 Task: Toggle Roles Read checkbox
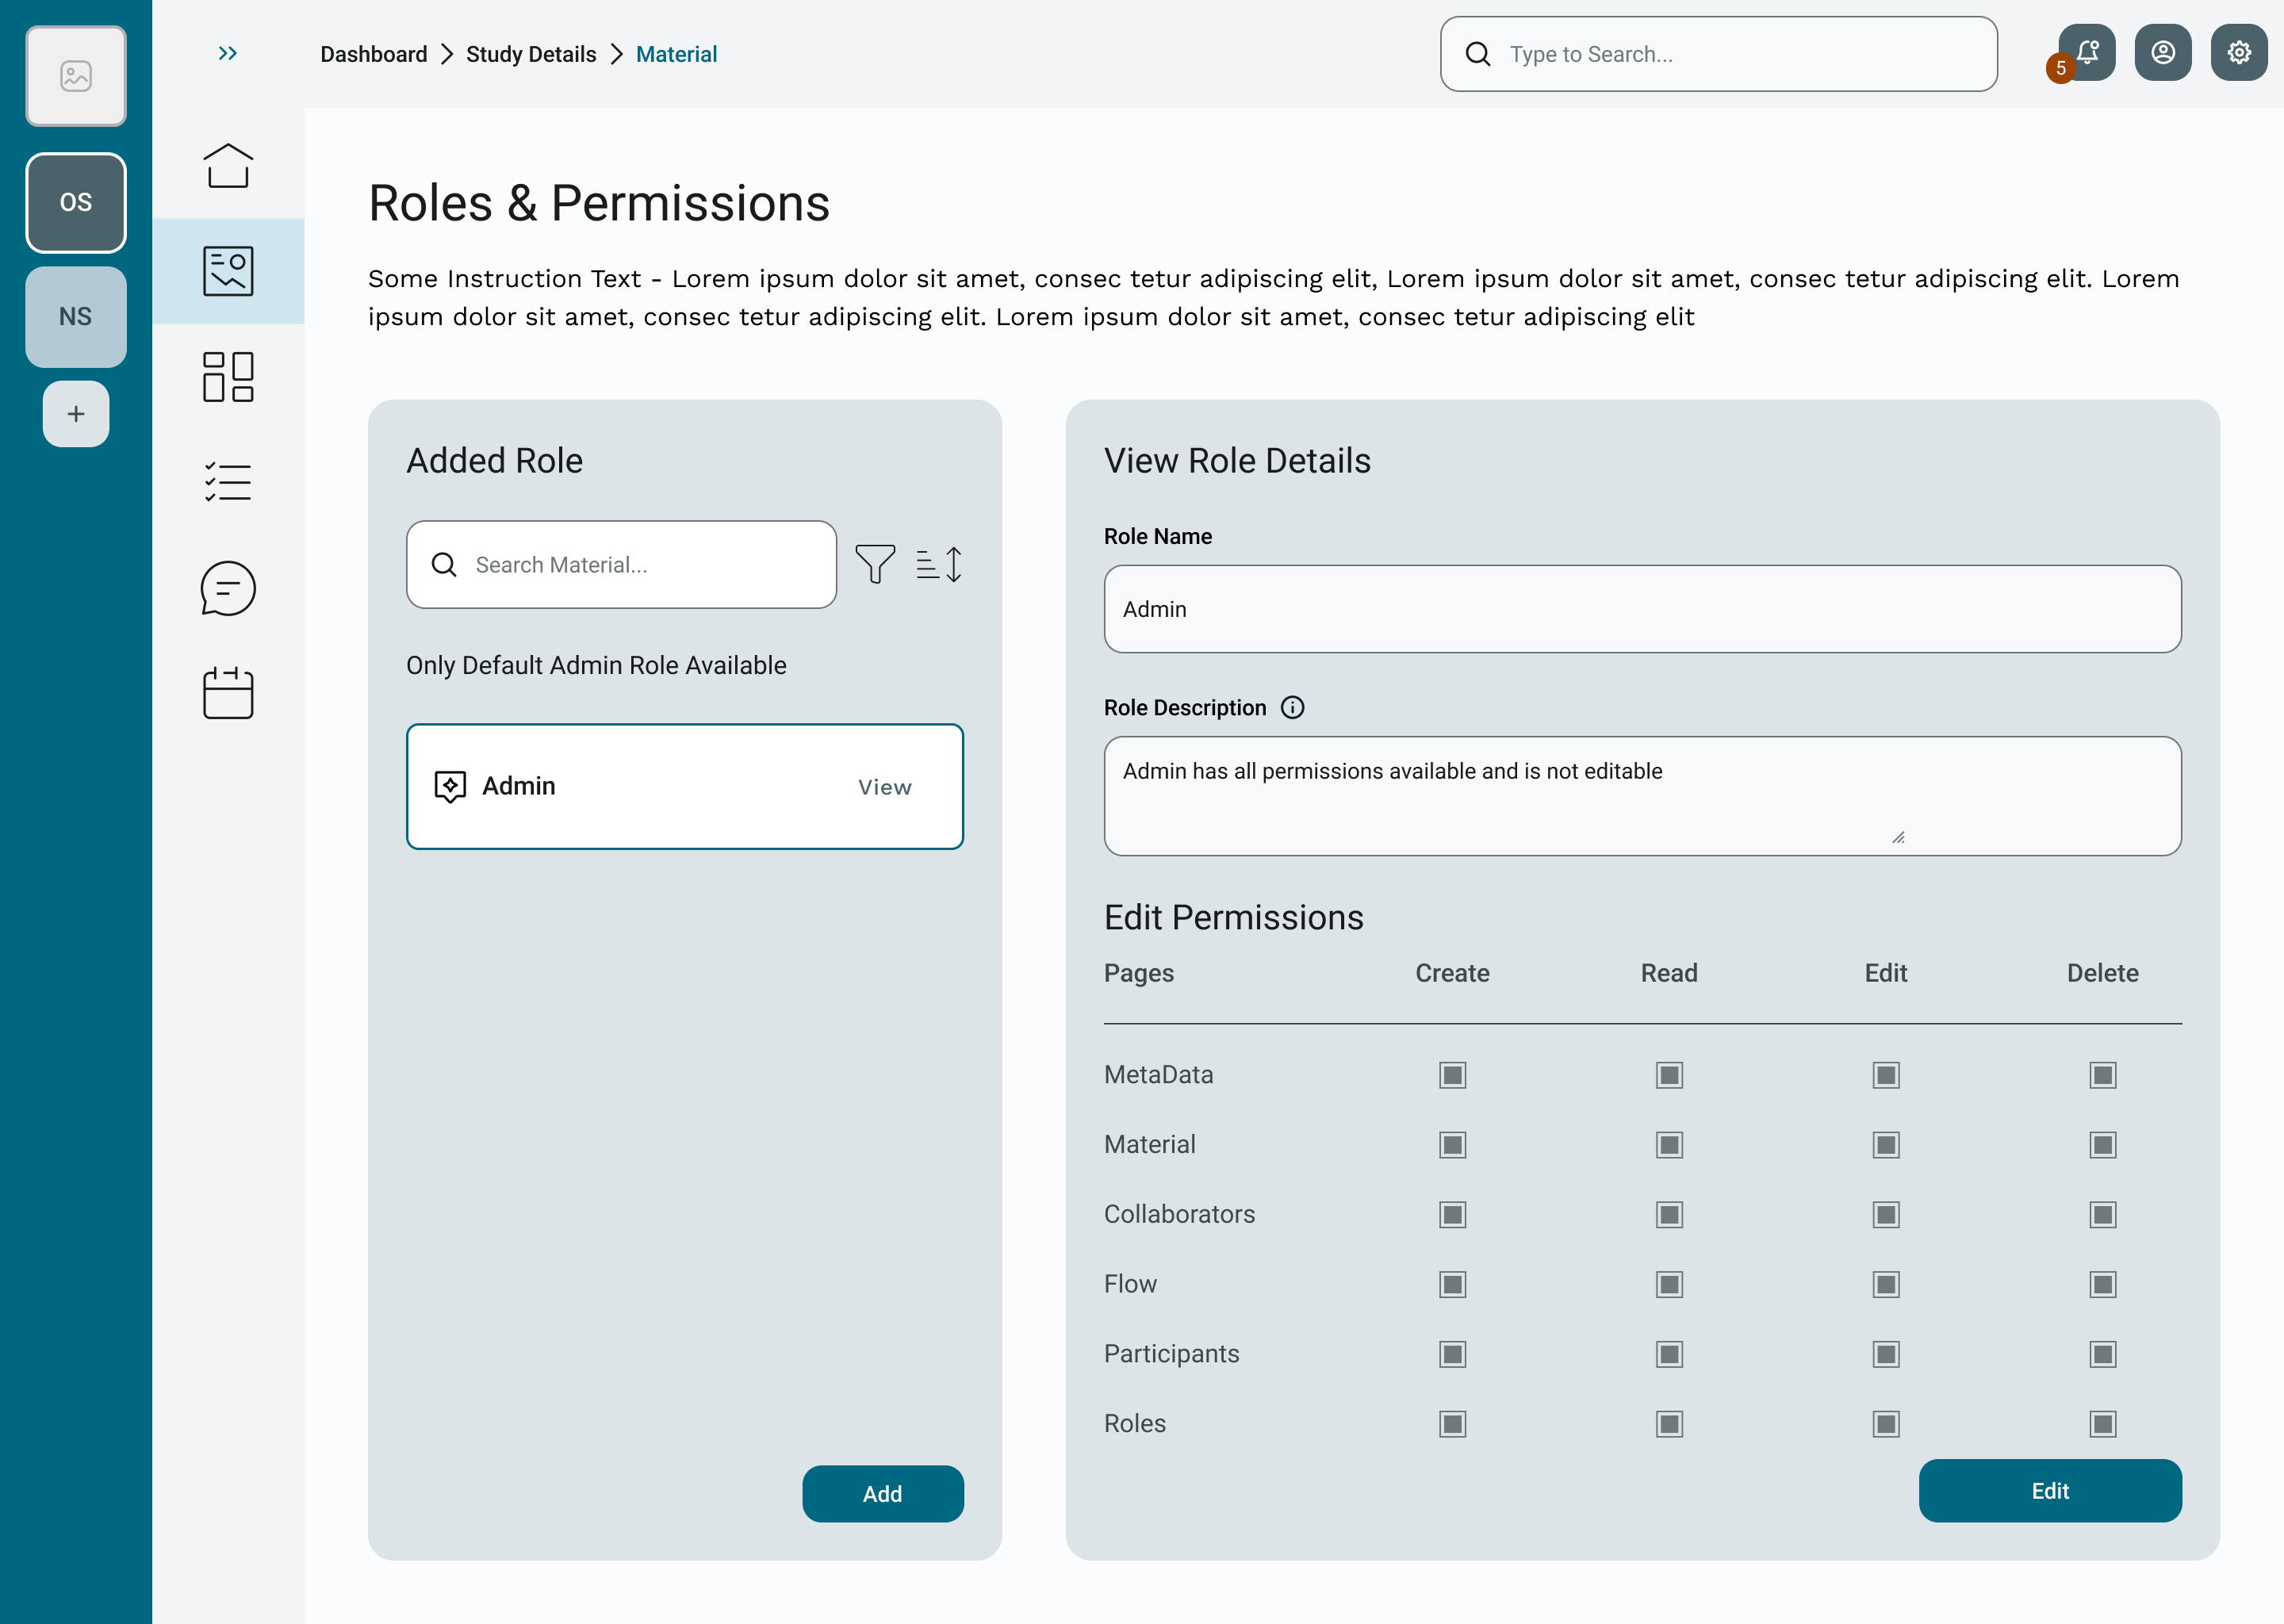(1669, 1424)
